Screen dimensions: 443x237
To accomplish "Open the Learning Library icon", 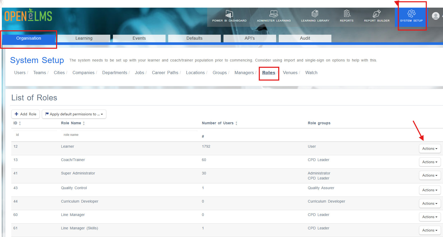I will point(315,14).
